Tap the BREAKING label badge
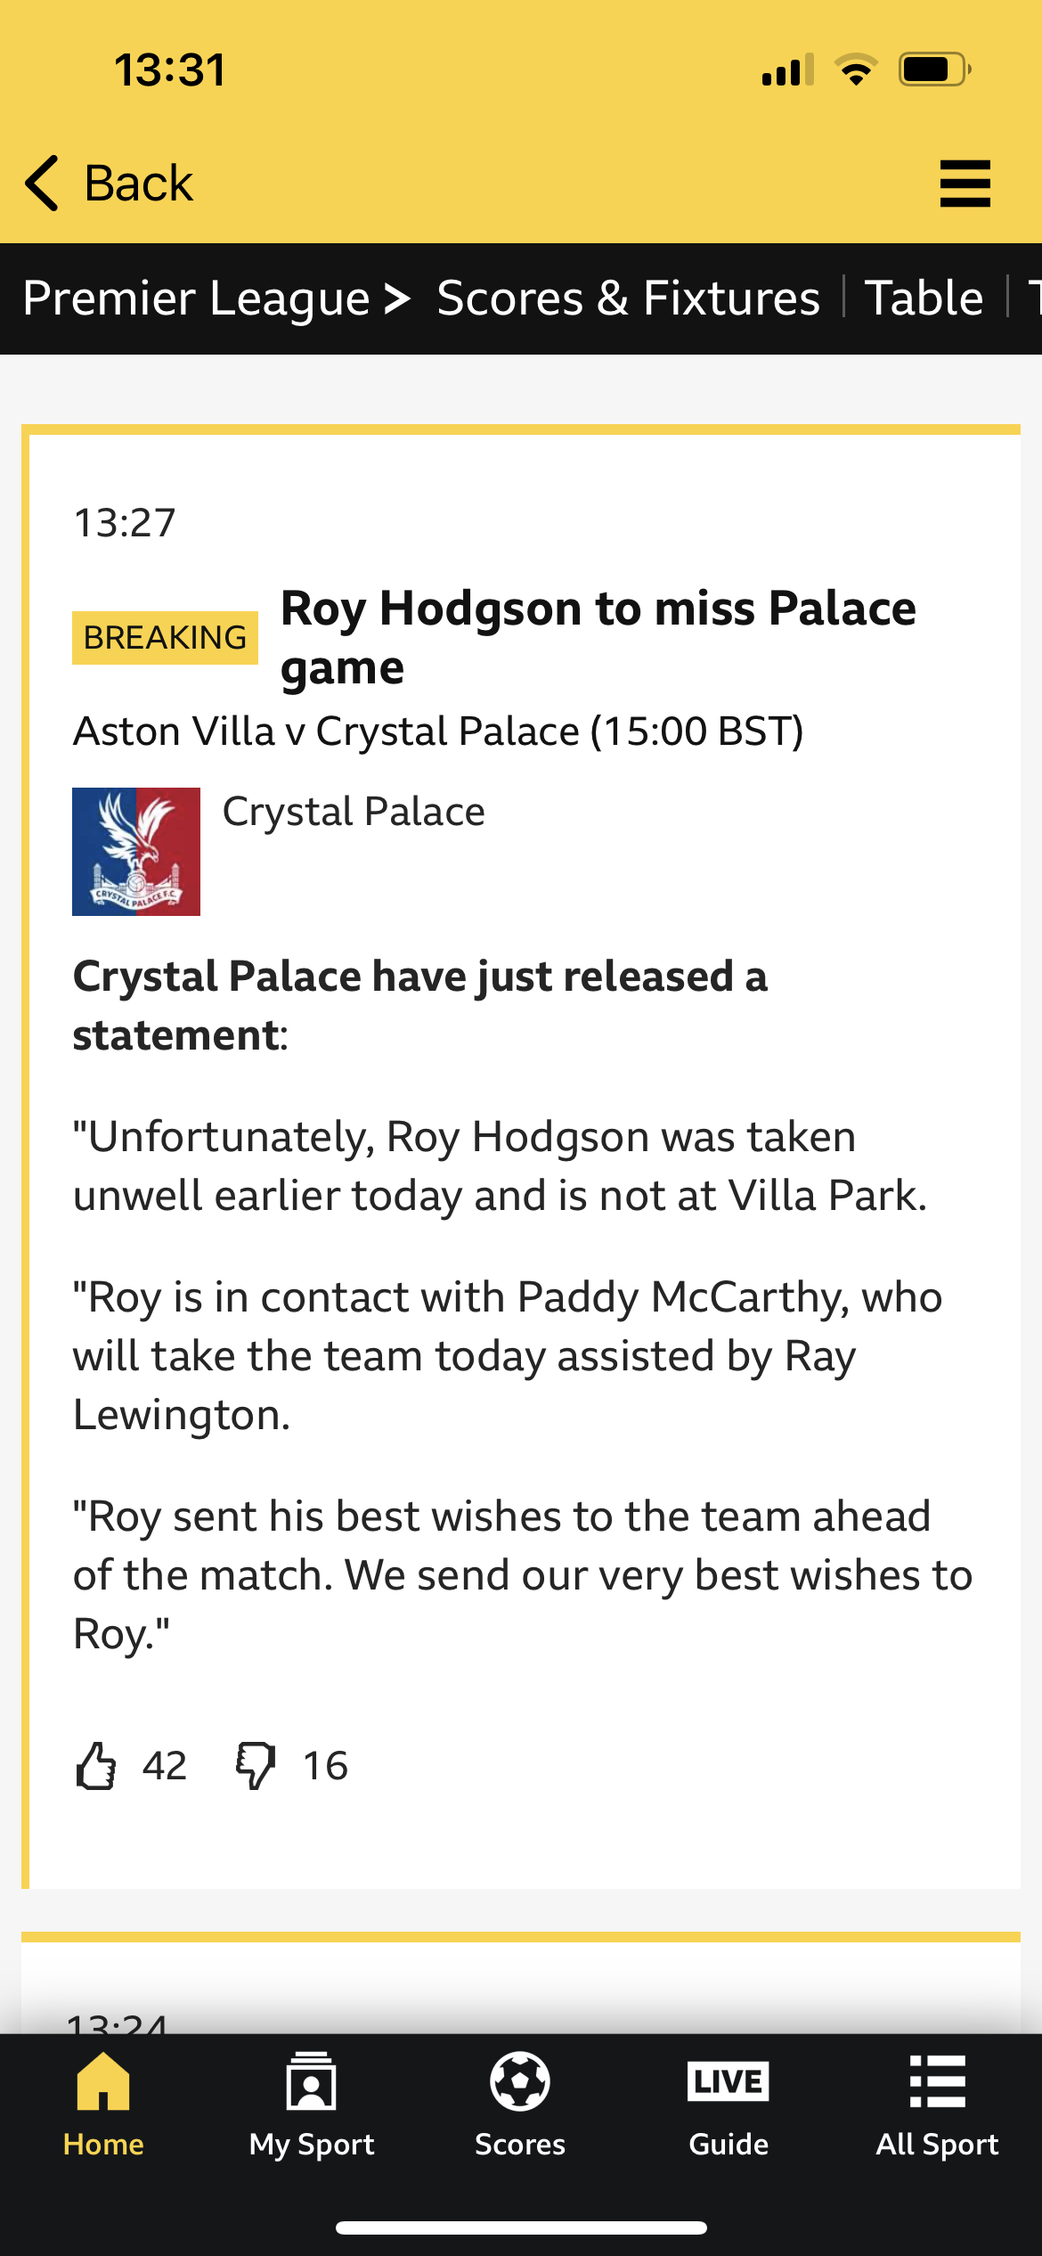1042x2256 pixels. point(165,638)
